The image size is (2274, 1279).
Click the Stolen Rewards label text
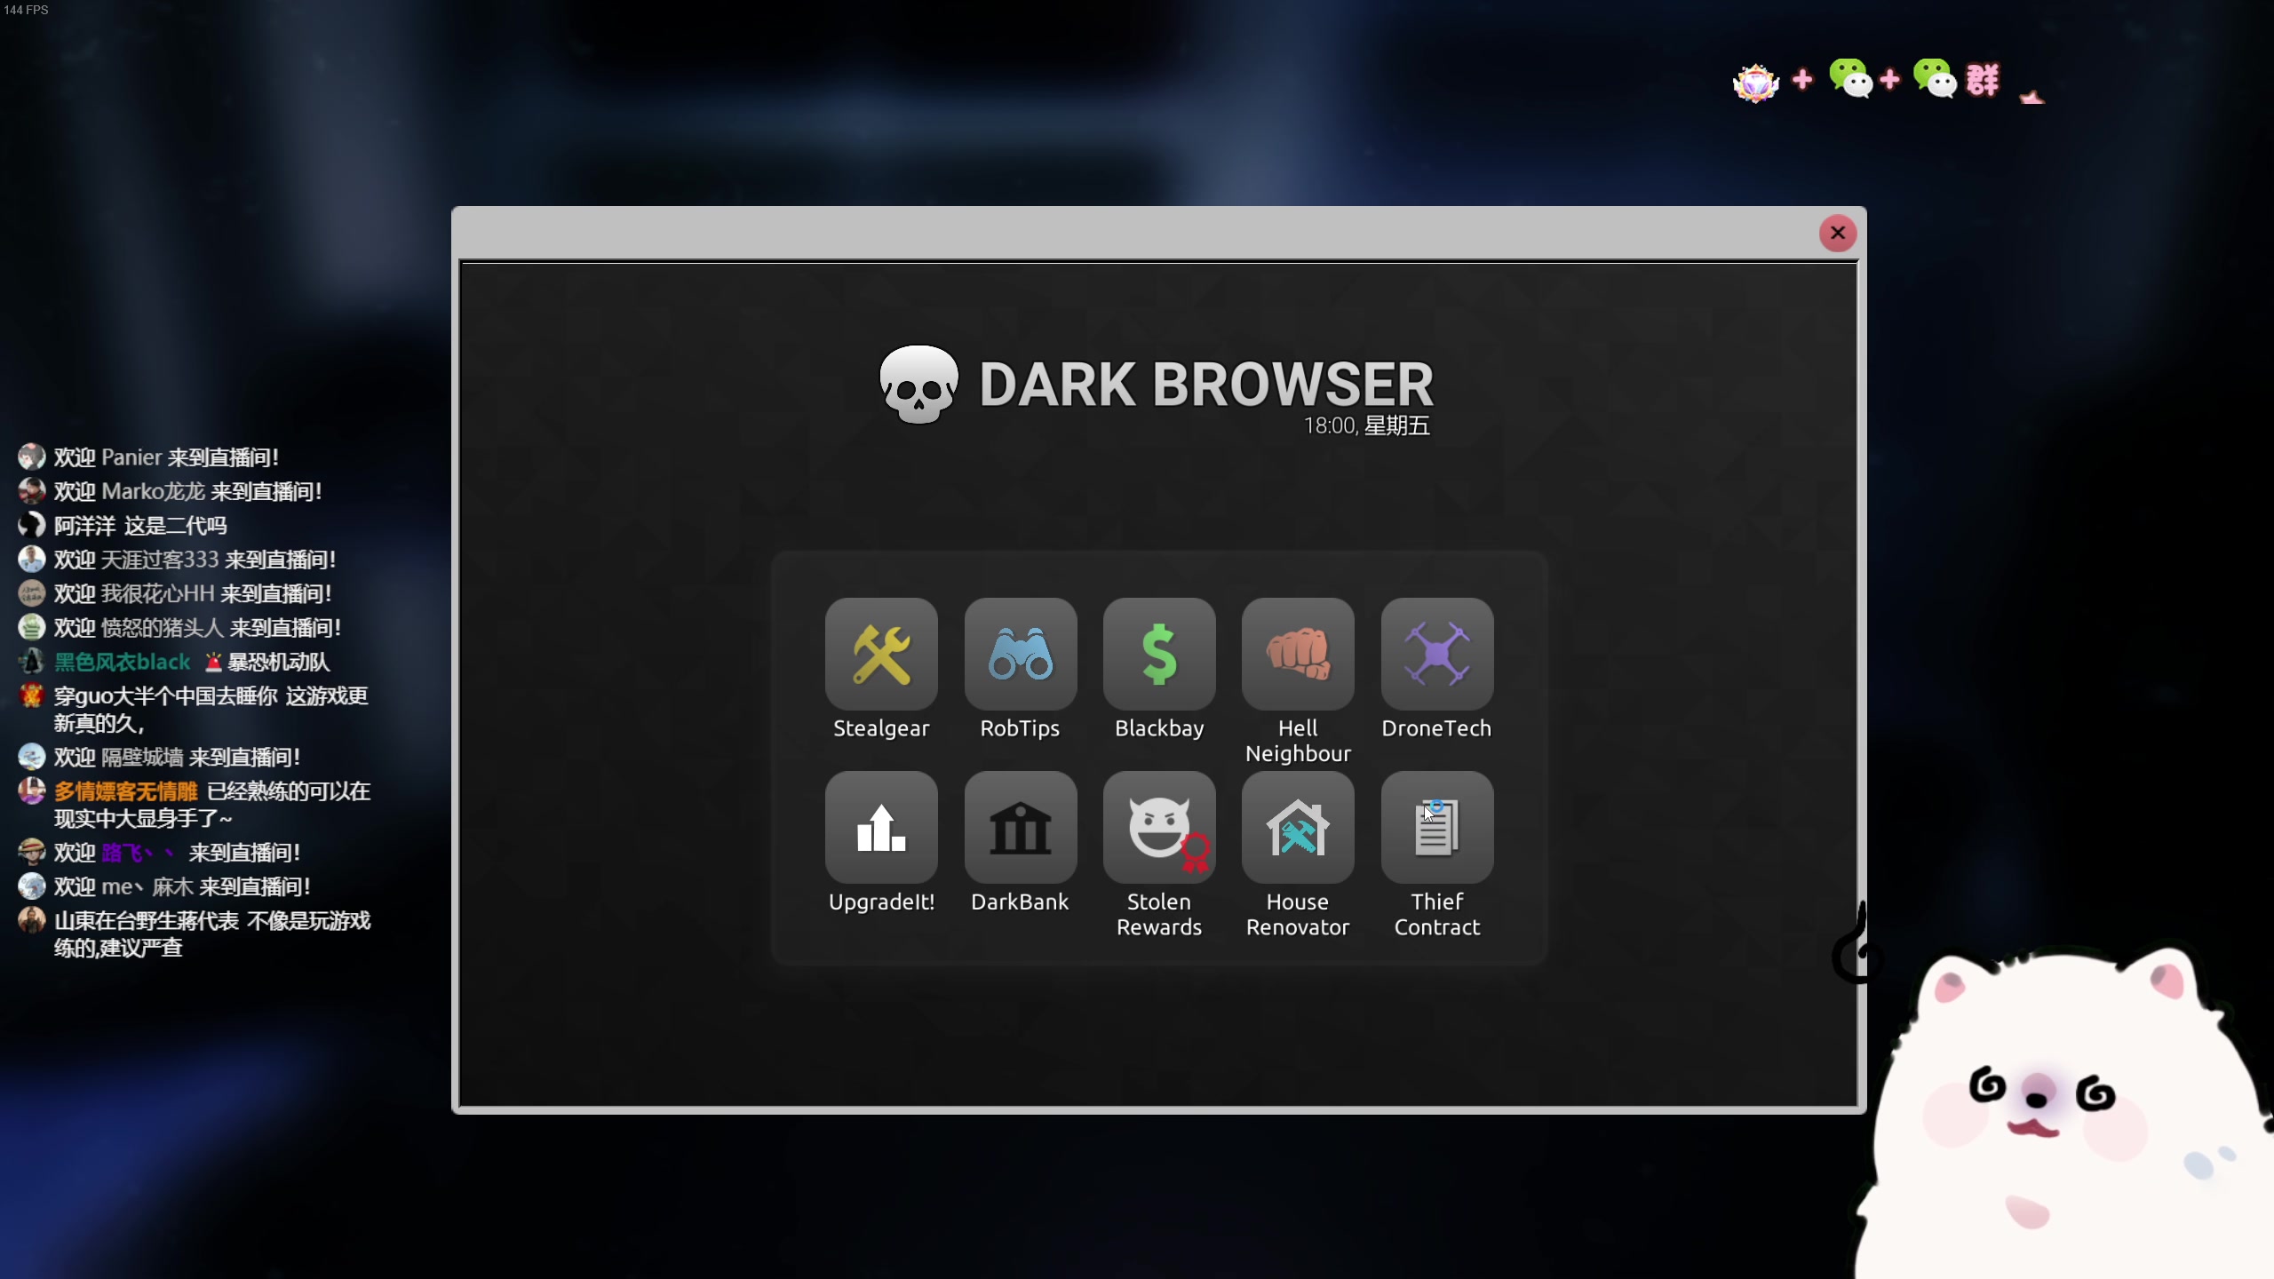pyautogui.click(x=1159, y=914)
